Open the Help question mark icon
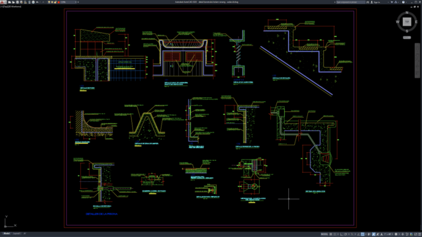The height and width of the screenshot is (237, 422). 403,2
